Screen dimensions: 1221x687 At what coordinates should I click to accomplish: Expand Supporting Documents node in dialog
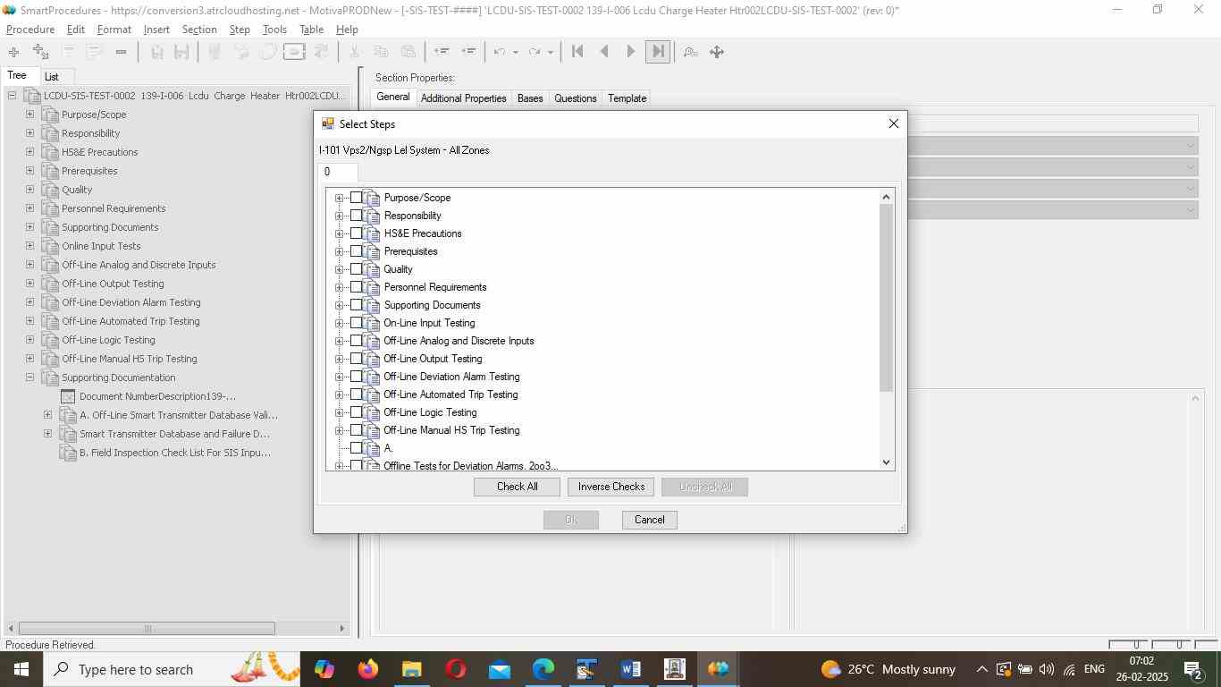click(x=339, y=305)
